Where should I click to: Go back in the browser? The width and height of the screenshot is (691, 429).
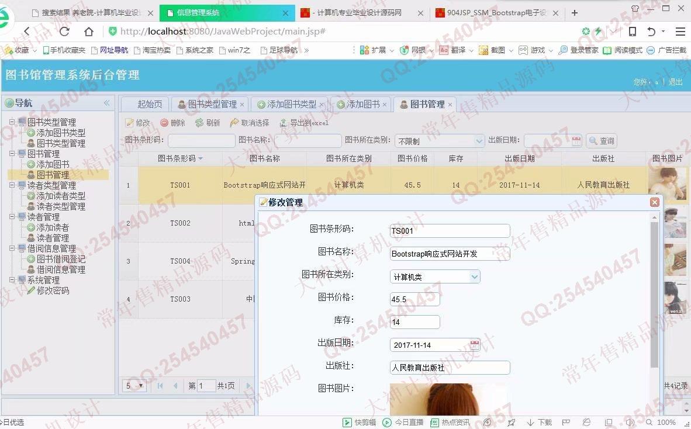tap(27, 32)
